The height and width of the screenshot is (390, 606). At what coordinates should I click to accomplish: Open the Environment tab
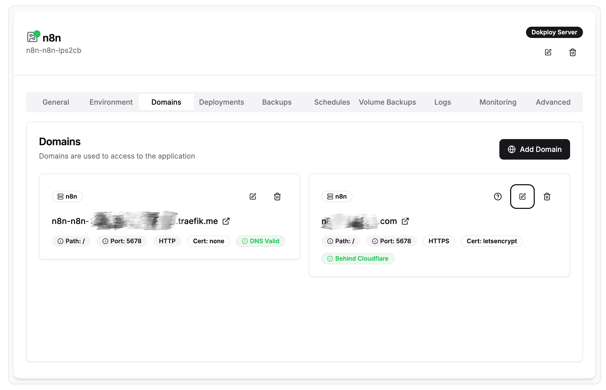(111, 102)
